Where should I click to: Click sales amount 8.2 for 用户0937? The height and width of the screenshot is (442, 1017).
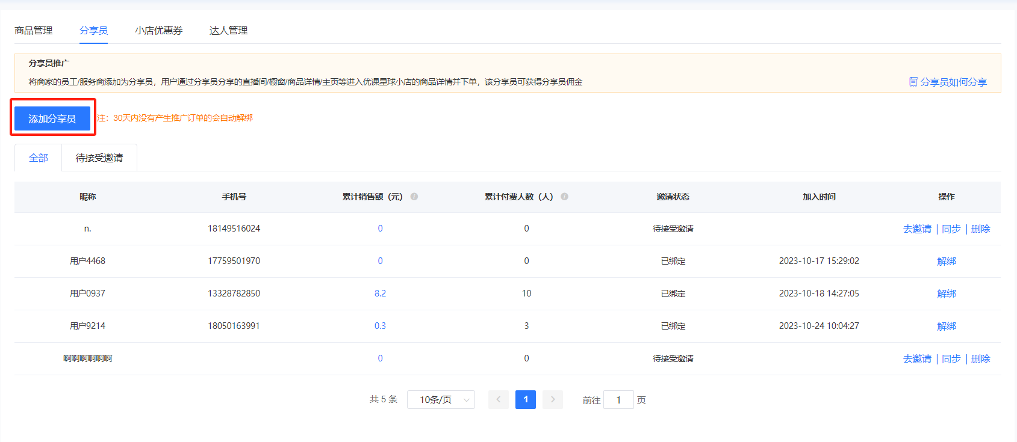380,293
